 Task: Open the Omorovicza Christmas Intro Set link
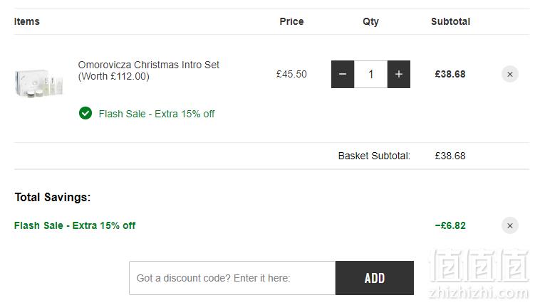point(148,70)
